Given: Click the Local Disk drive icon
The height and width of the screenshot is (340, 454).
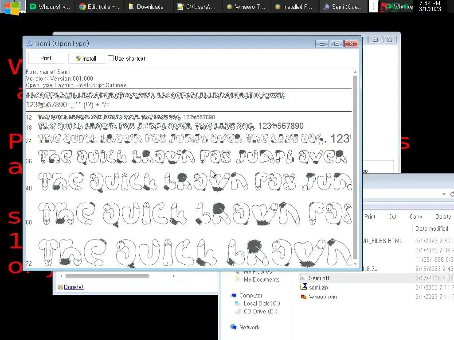Looking at the screenshot, I should click(x=238, y=303).
